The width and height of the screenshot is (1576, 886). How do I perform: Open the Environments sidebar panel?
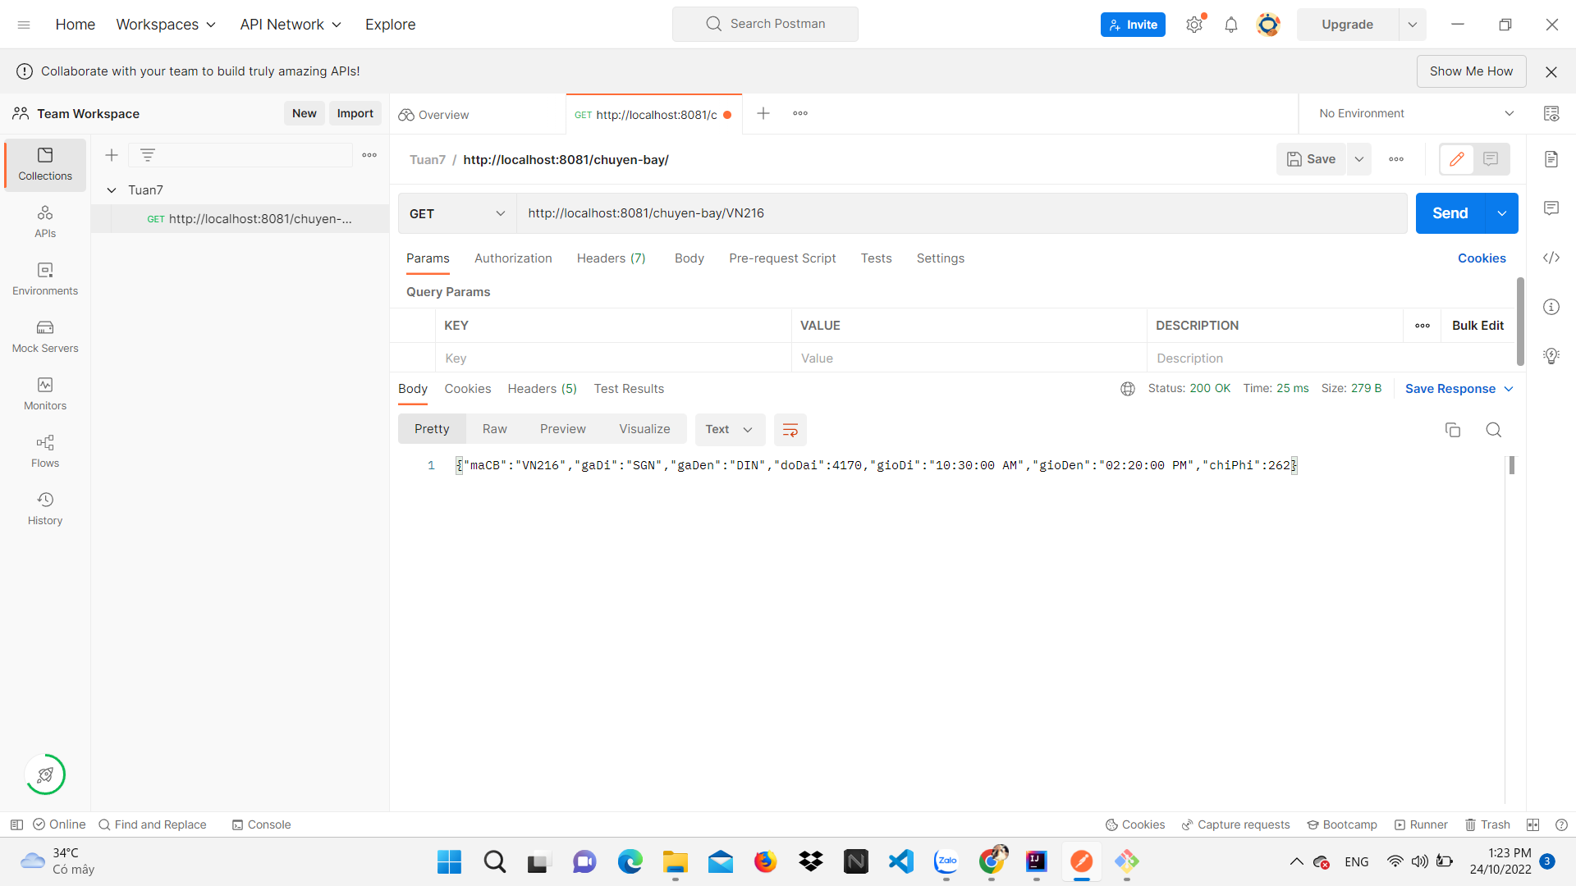coord(45,279)
